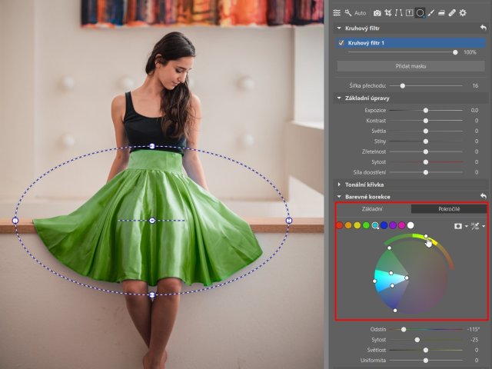Switch to the Pokročilé tab
This screenshot has width=492, height=369.
[x=449, y=209]
